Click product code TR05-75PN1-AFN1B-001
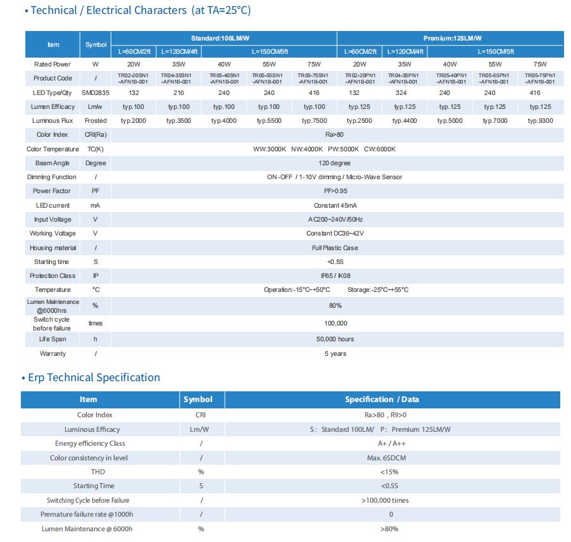Viewport: 571px width, 542px height. click(539, 79)
